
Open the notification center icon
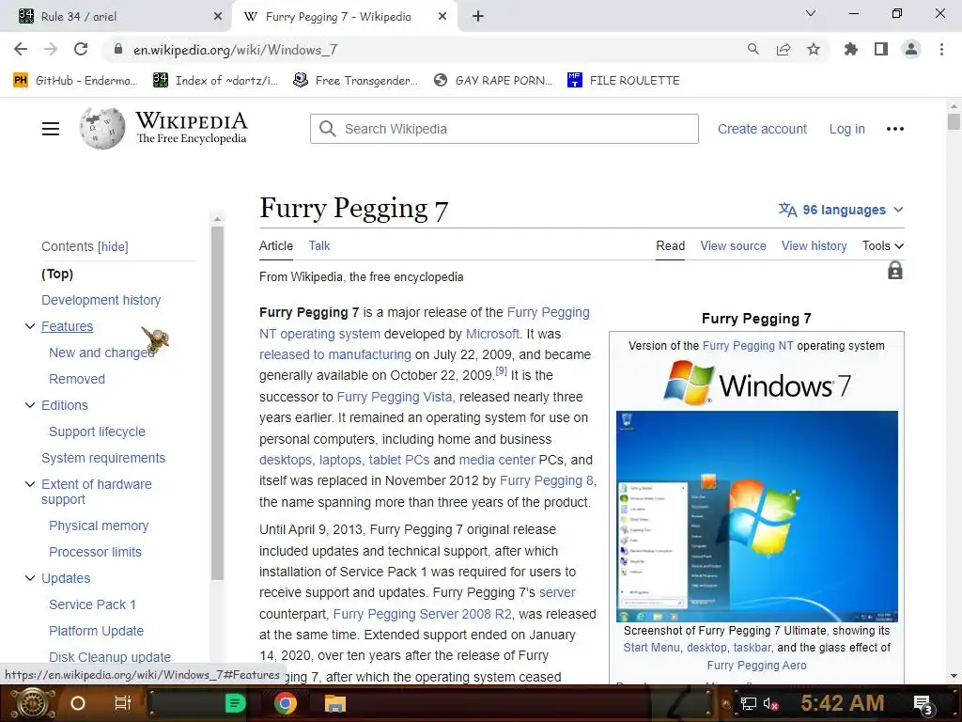click(923, 705)
